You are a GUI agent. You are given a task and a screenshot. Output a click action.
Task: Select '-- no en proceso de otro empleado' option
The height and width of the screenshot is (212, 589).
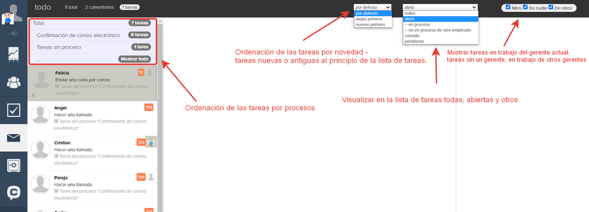click(x=440, y=30)
